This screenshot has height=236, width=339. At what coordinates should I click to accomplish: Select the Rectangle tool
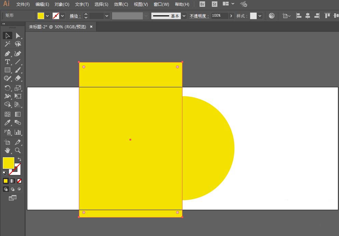pos(8,70)
